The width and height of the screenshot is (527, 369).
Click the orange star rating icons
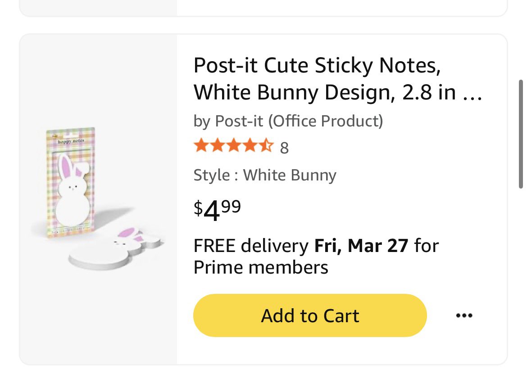click(233, 146)
